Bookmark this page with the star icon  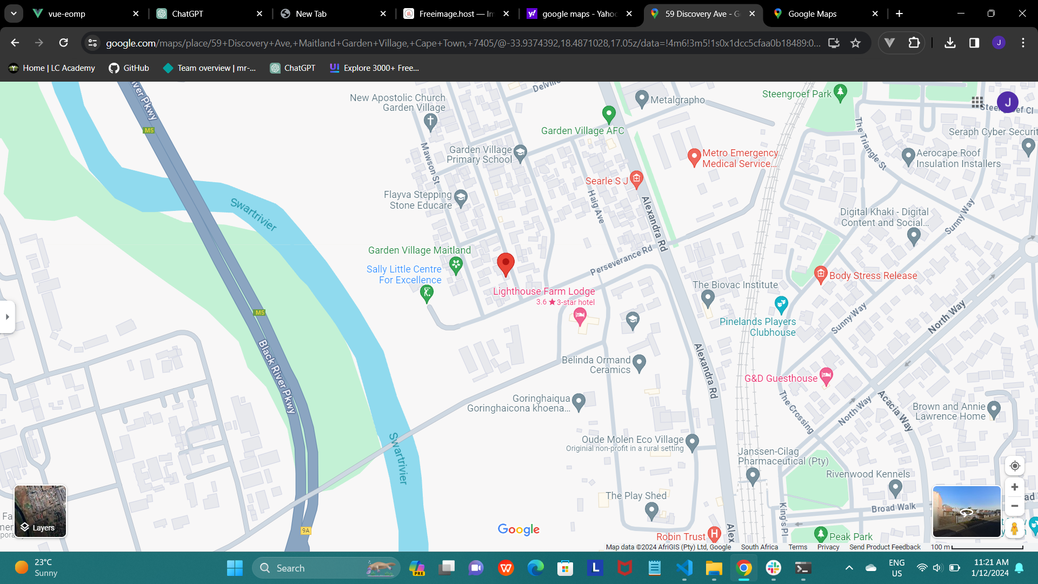point(855,43)
